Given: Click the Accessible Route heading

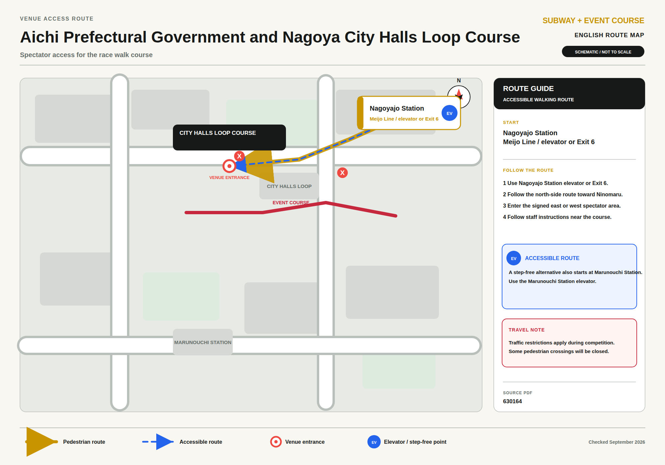Looking at the screenshot, I should pos(552,258).
